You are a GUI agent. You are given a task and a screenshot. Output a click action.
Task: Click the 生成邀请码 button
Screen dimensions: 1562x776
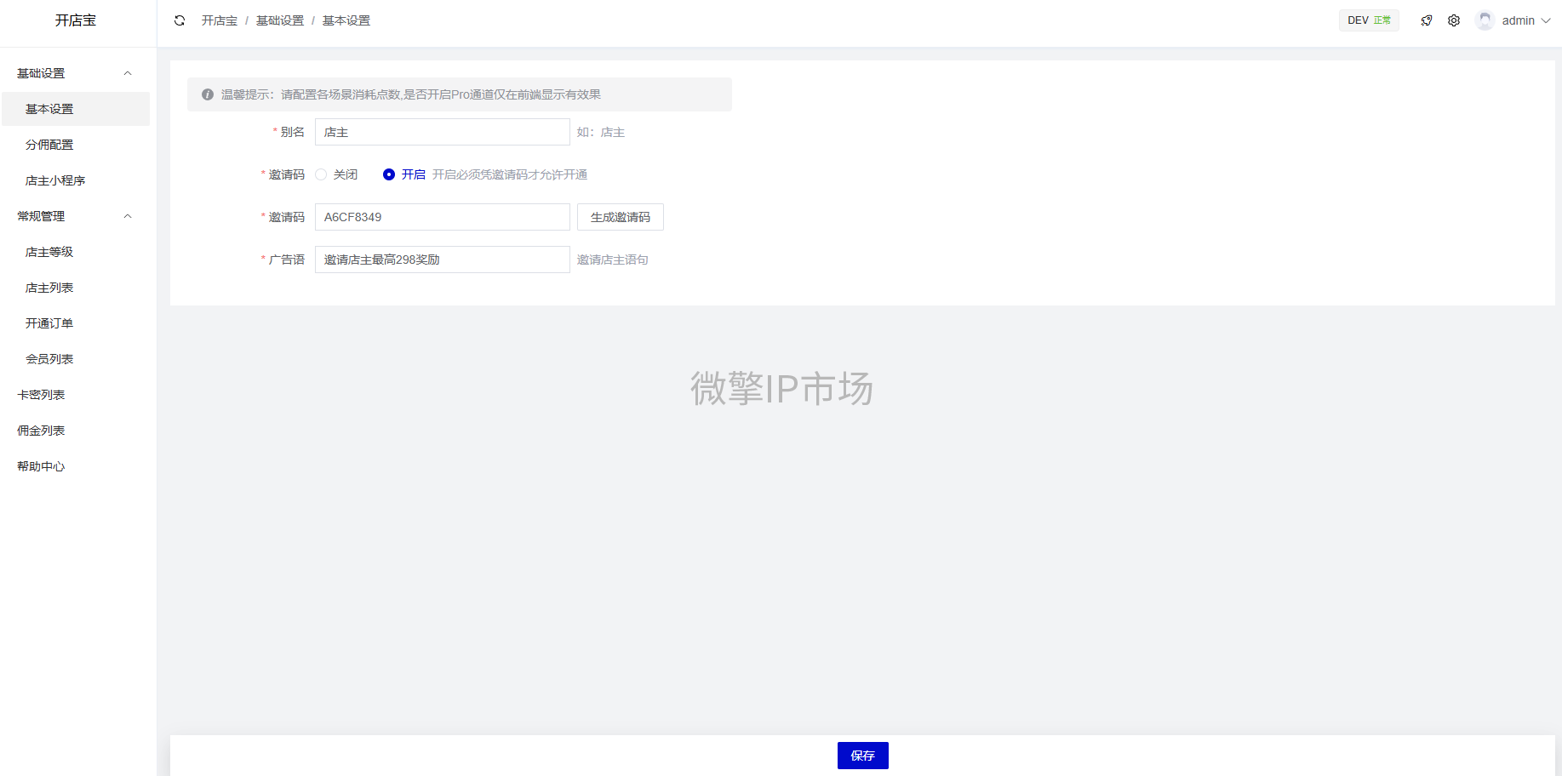point(620,217)
